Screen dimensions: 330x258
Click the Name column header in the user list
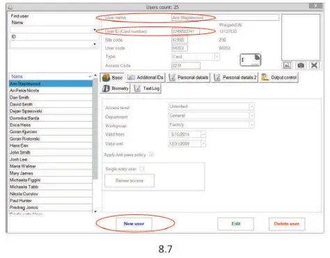click(51, 76)
